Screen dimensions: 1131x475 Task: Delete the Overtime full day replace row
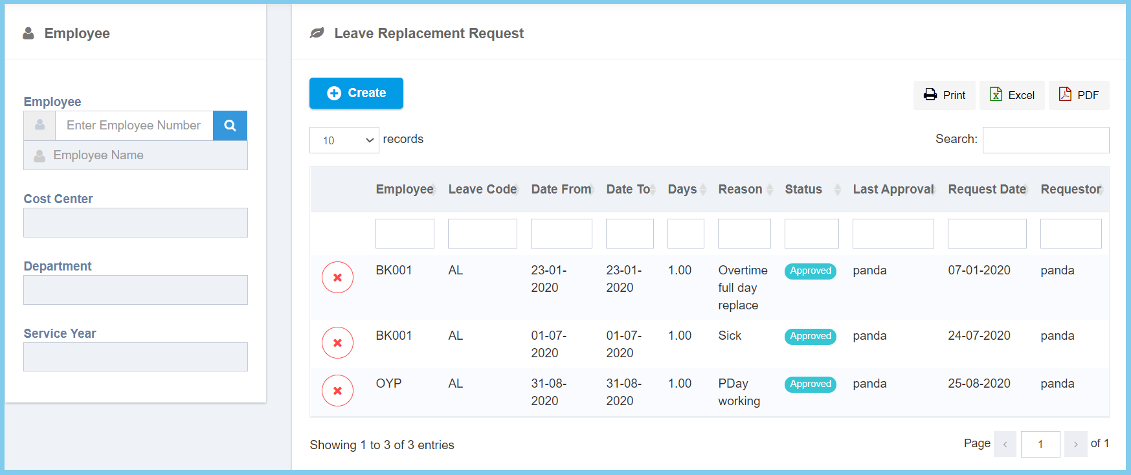click(x=337, y=278)
